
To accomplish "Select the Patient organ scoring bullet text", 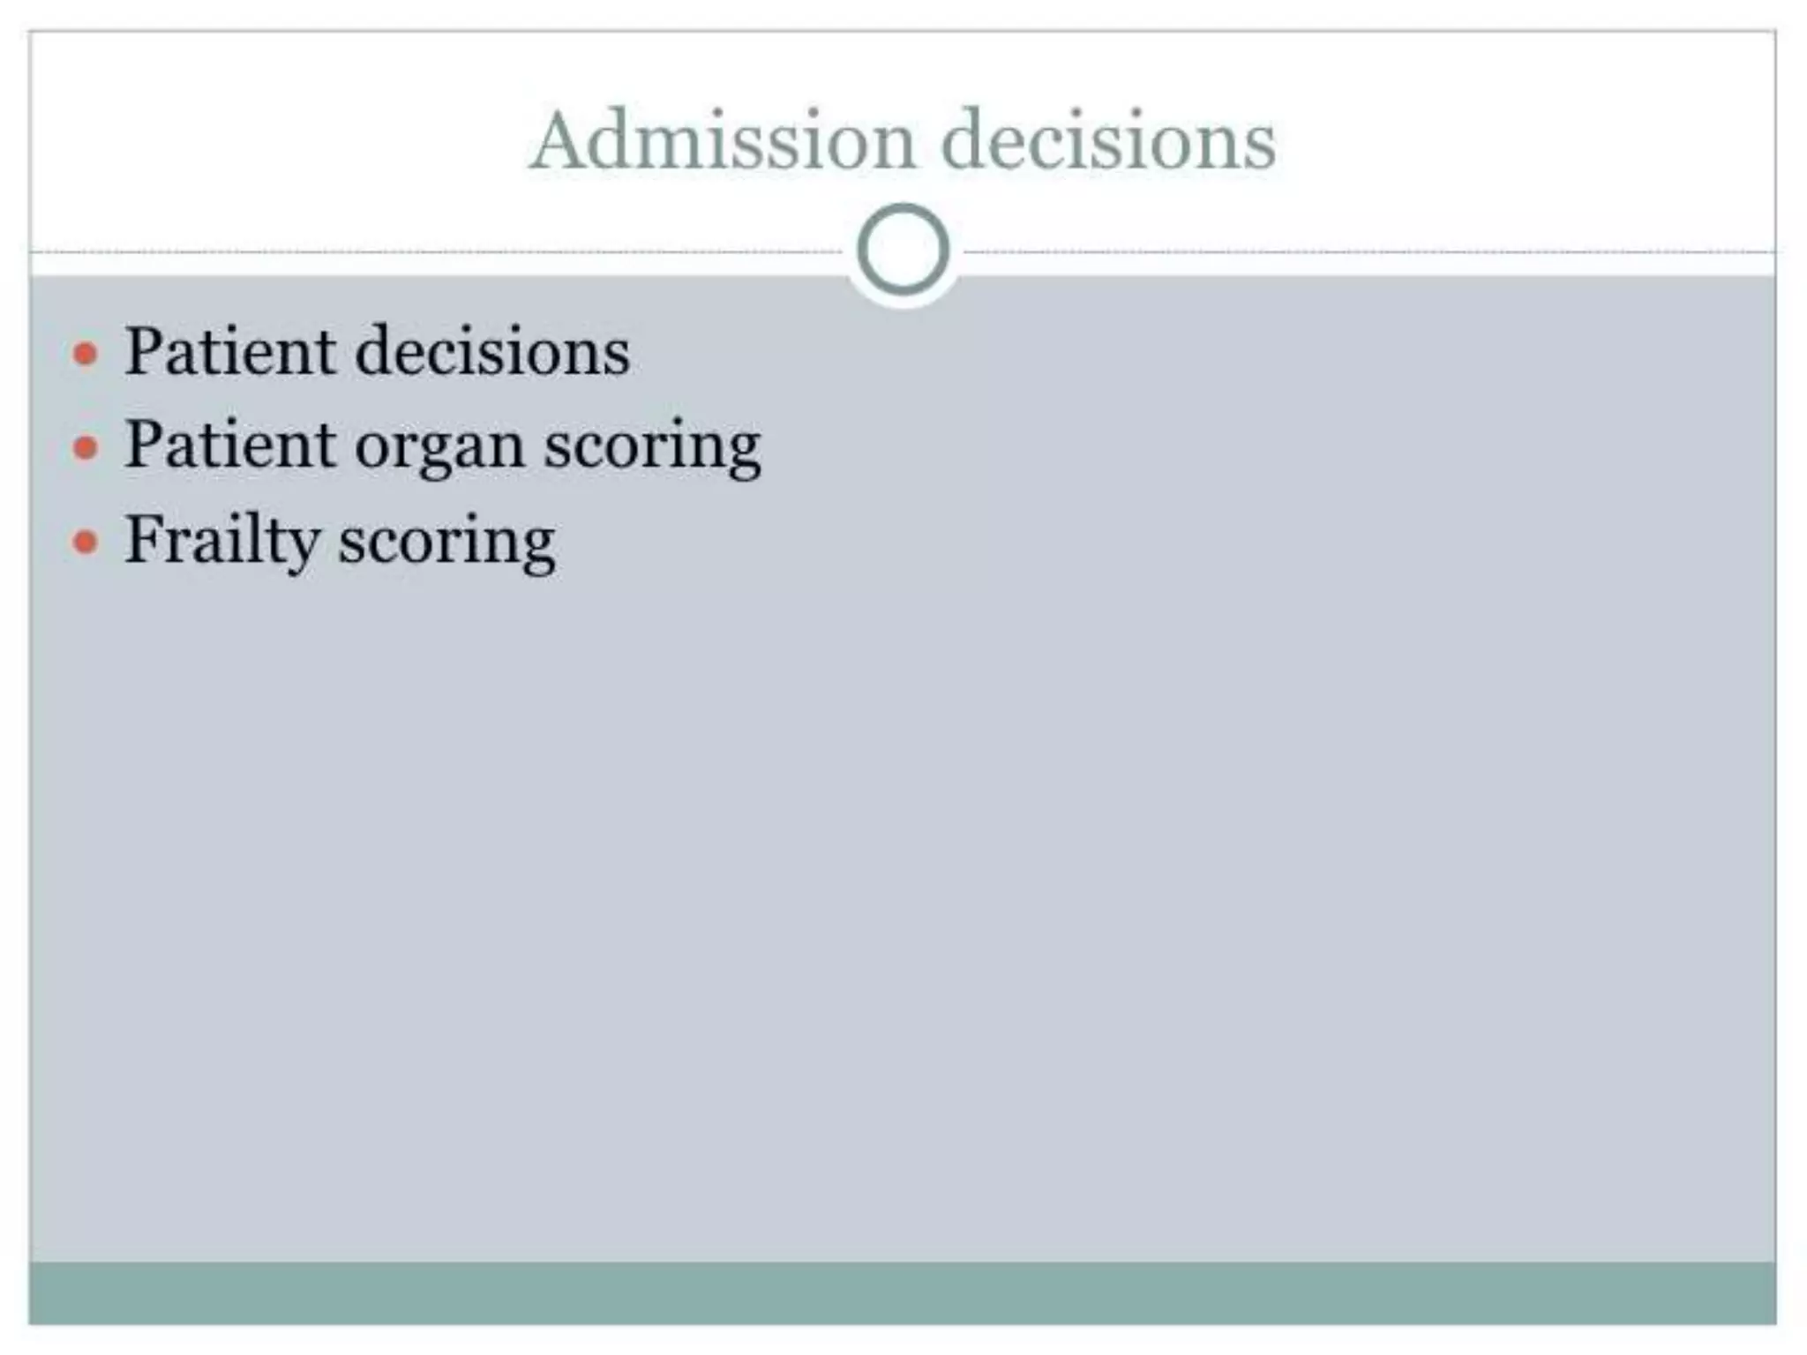I will (442, 445).
